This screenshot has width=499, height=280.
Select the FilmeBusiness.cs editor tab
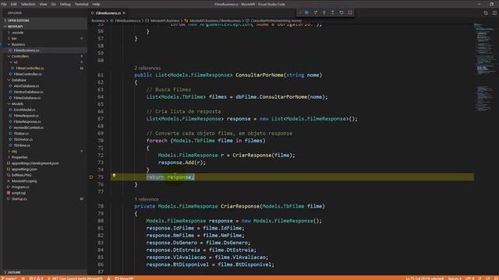pos(108,13)
